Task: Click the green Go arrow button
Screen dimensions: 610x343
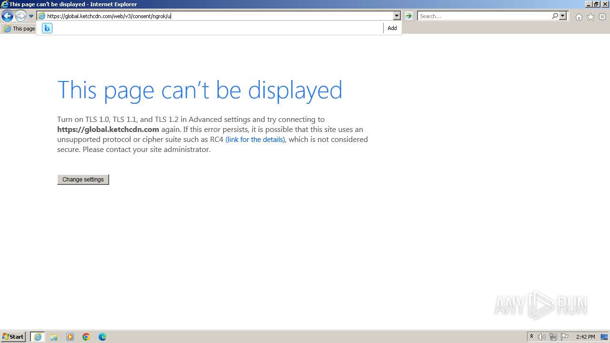Action: (408, 16)
